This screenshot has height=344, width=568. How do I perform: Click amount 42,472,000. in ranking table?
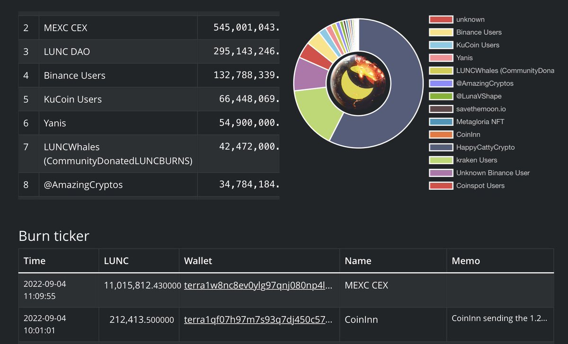(249, 147)
